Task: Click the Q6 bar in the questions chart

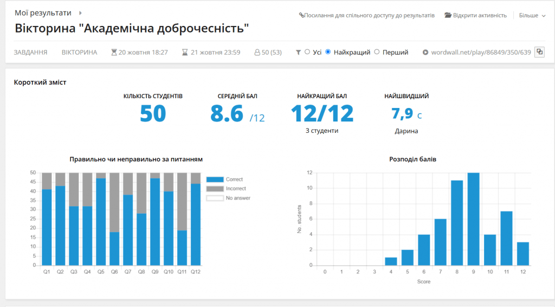Action: pyautogui.click(x=114, y=248)
